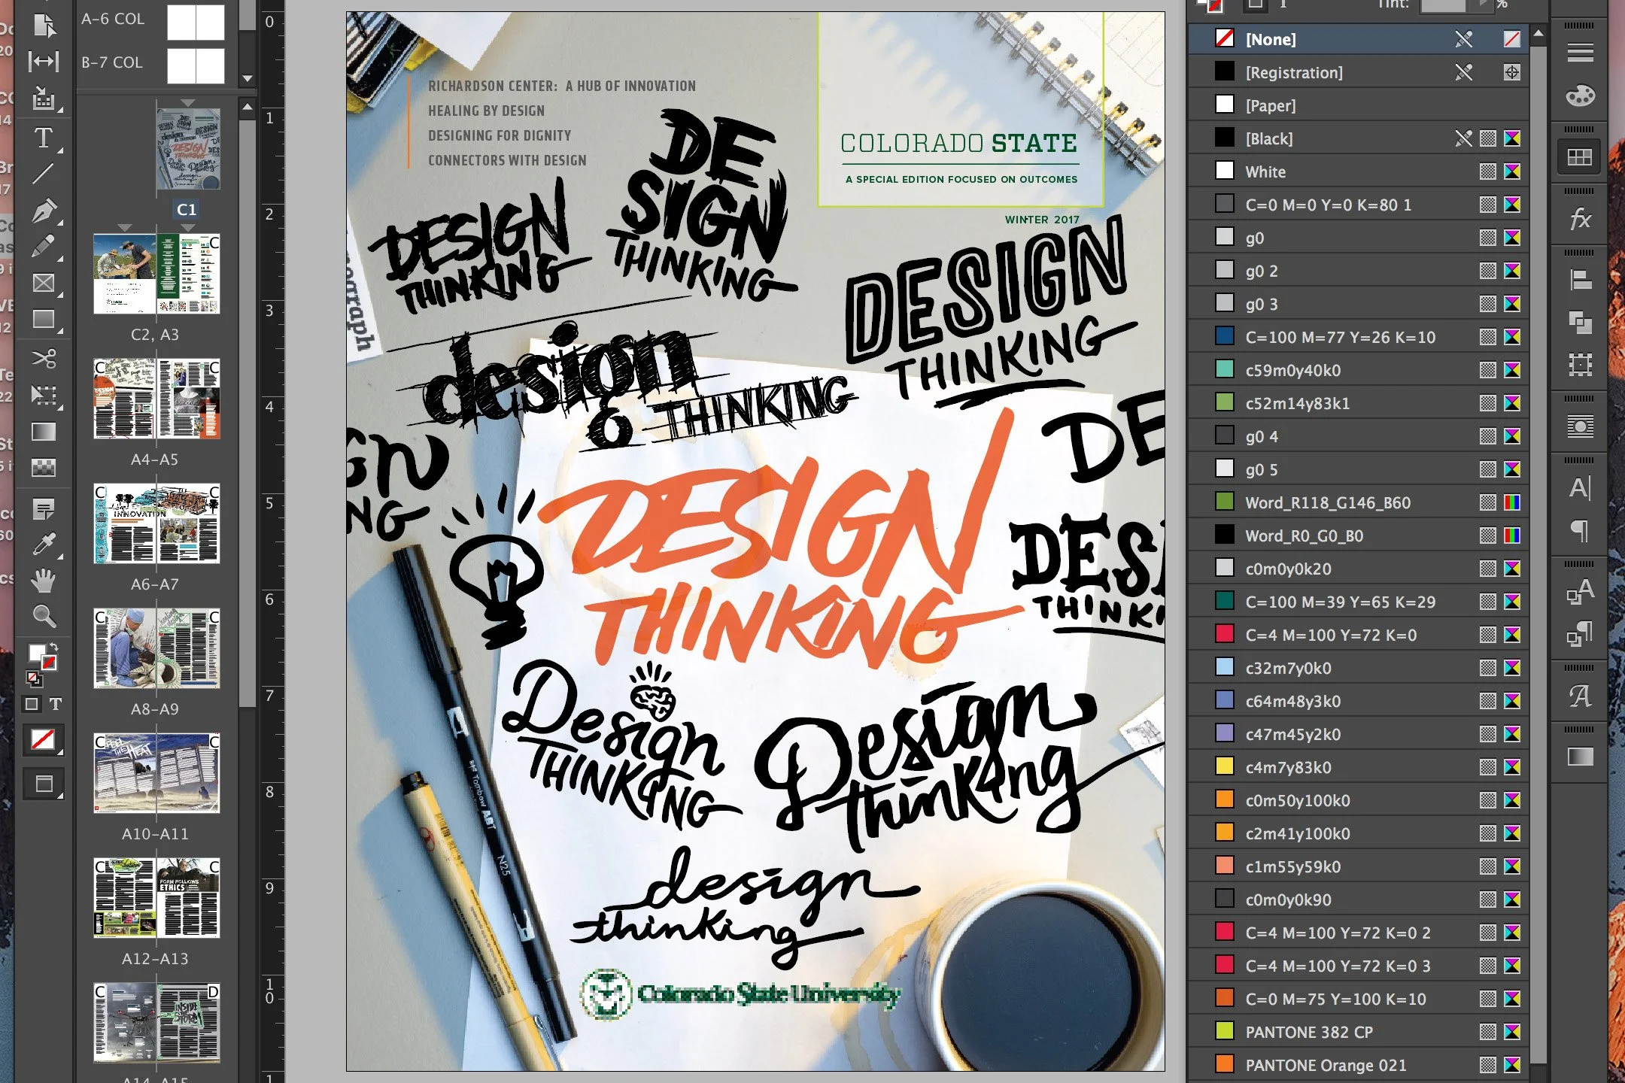This screenshot has width=1625, height=1083.
Task: Open the Paragraph Styles panel icon
Action: tap(1580, 634)
